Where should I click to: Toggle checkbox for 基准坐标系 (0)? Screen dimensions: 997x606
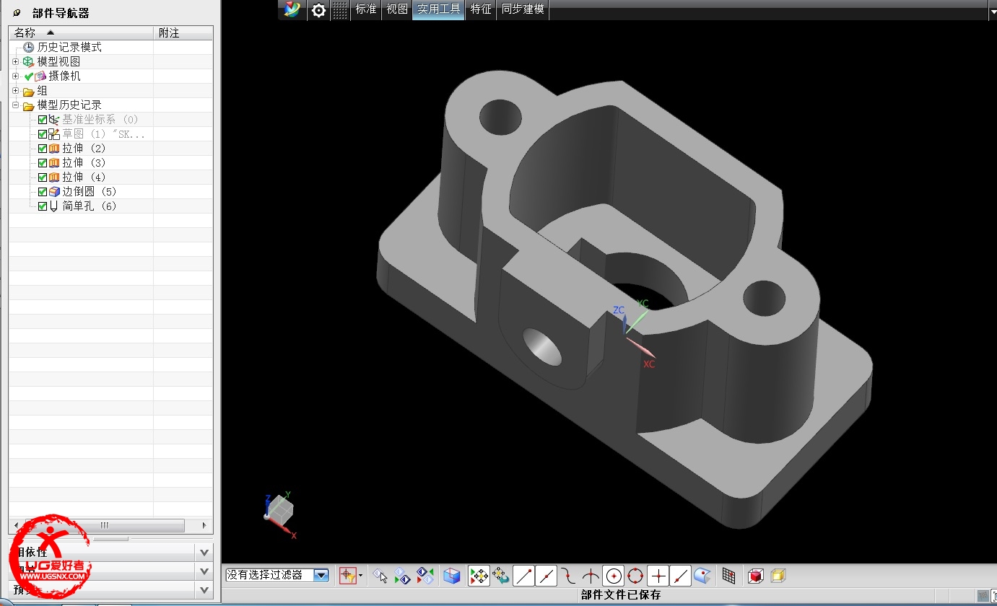(x=43, y=120)
